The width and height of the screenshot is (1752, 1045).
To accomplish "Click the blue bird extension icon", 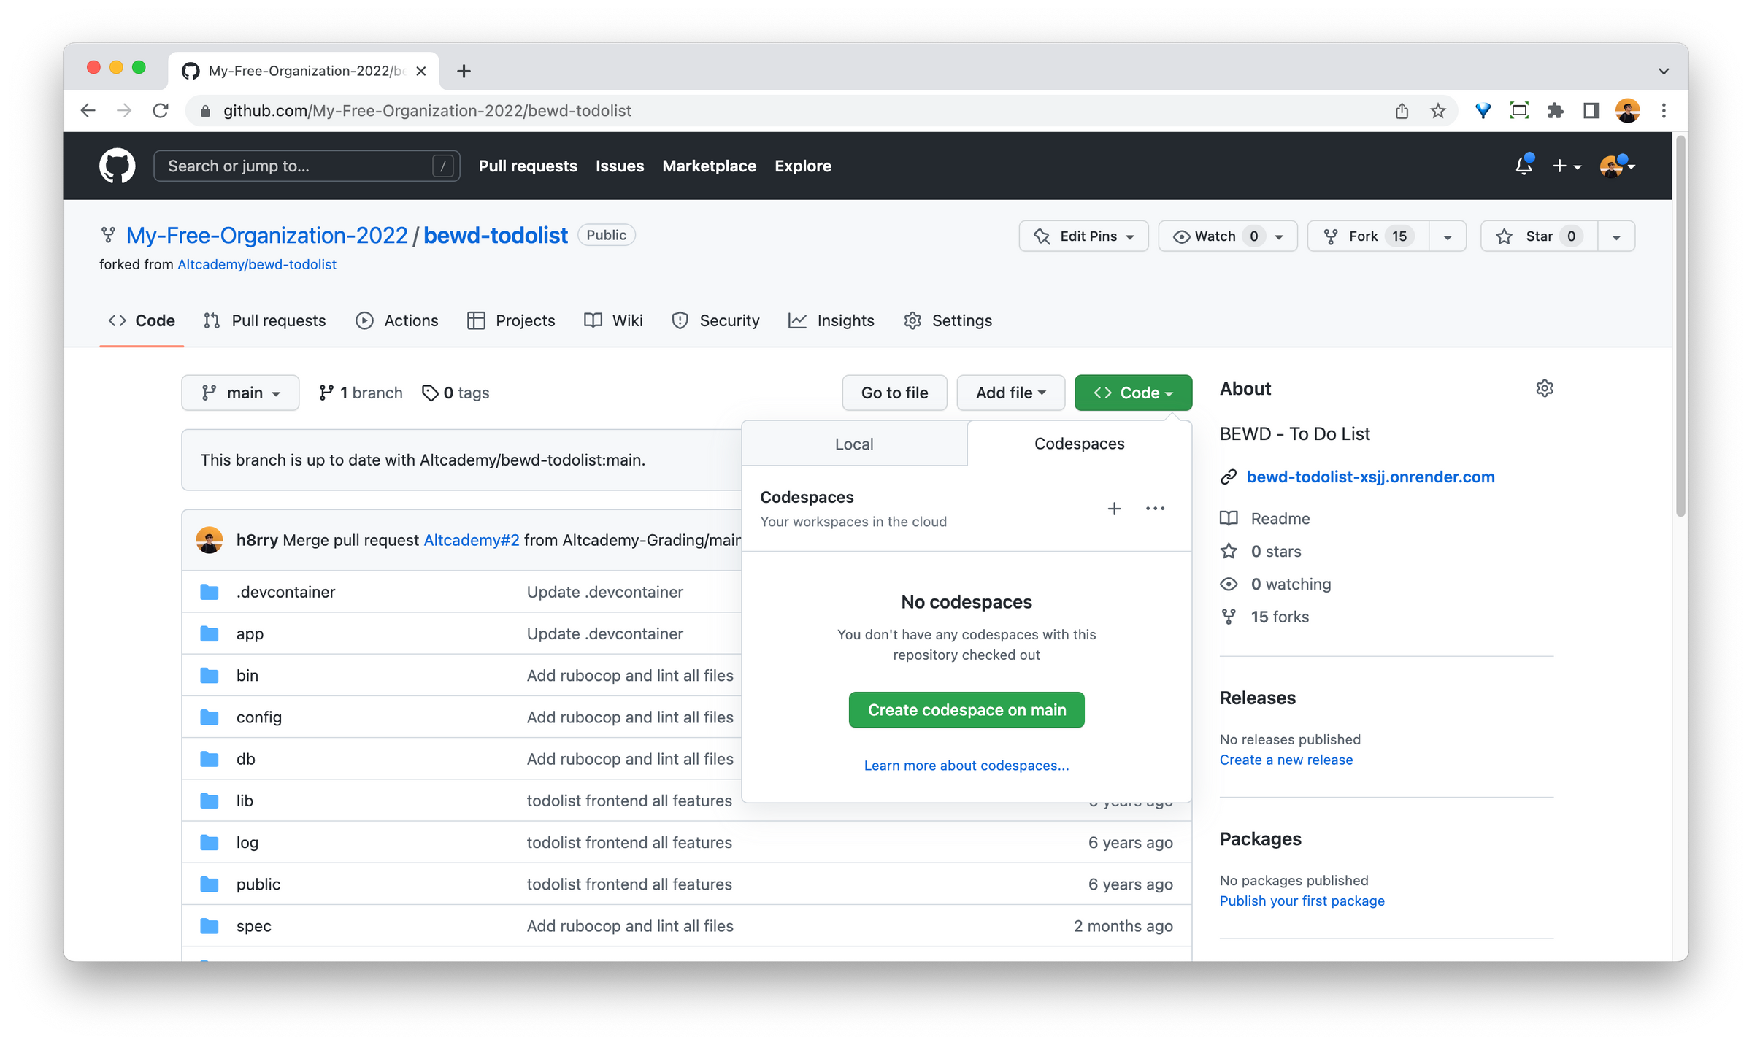I will coord(1483,110).
